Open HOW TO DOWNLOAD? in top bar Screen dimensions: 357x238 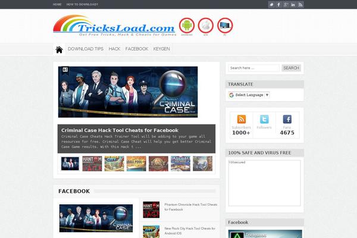coord(82,4)
